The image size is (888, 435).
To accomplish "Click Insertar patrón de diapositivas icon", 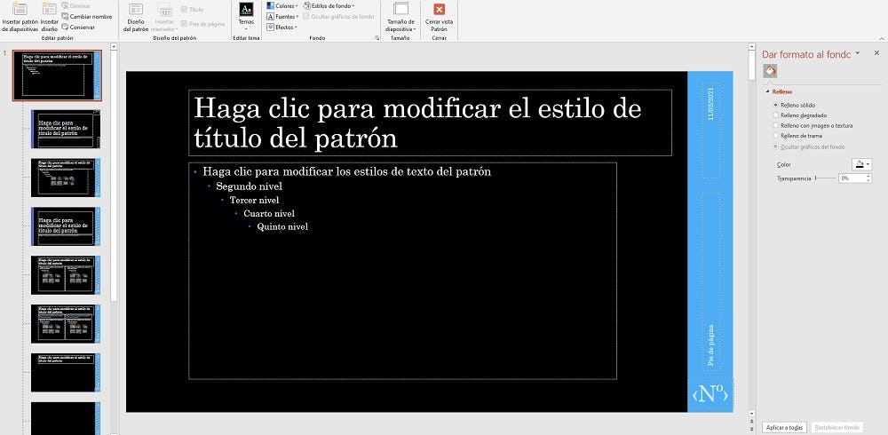I will point(19,11).
